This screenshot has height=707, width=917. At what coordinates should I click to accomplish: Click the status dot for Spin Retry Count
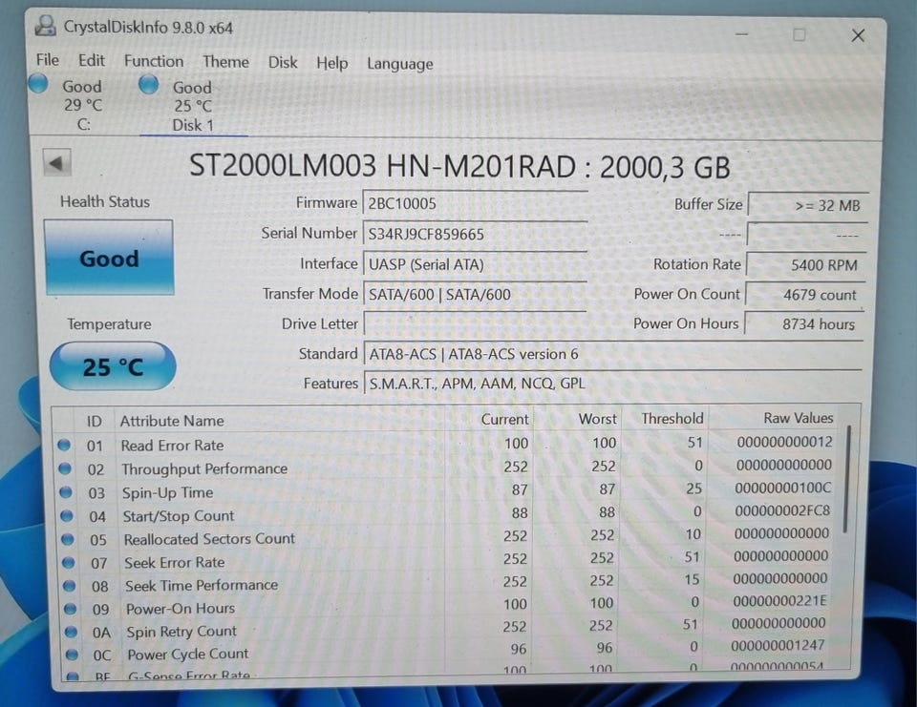(x=71, y=631)
